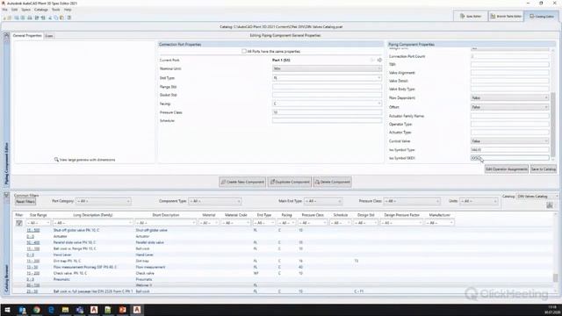Image resolution: width=562 pixels, height=316 pixels.
Task: Select row 'Parallel slide valve PN 10, C'
Action: (283, 242)
